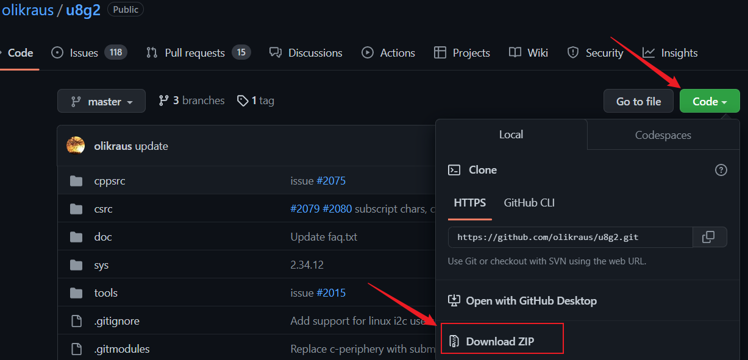Click the Actions play icon

pos(368,53)
